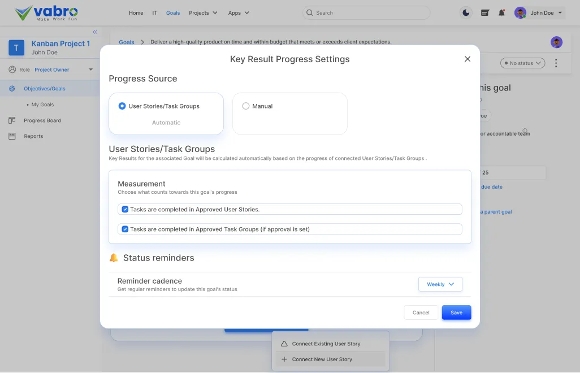
Task: Open the Weekly reminder cadence dropdown
Action: 440,284
